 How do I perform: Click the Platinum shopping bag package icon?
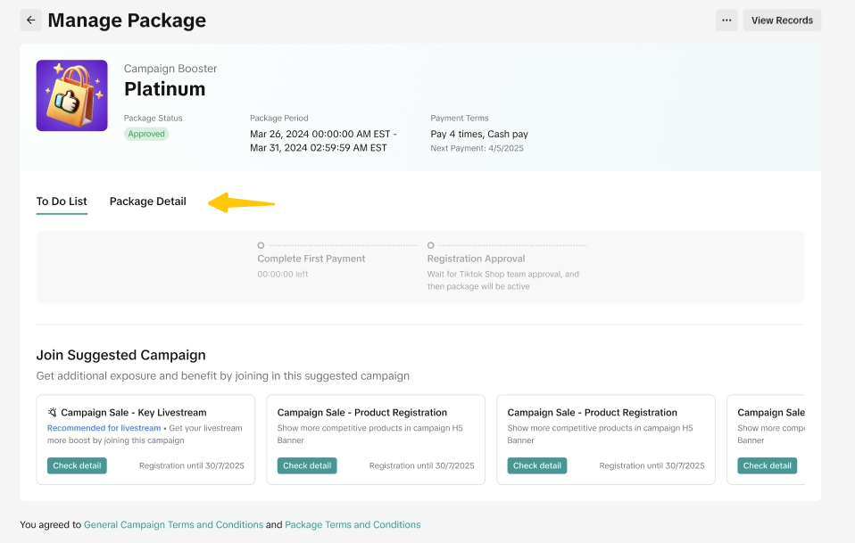(71, 95)
